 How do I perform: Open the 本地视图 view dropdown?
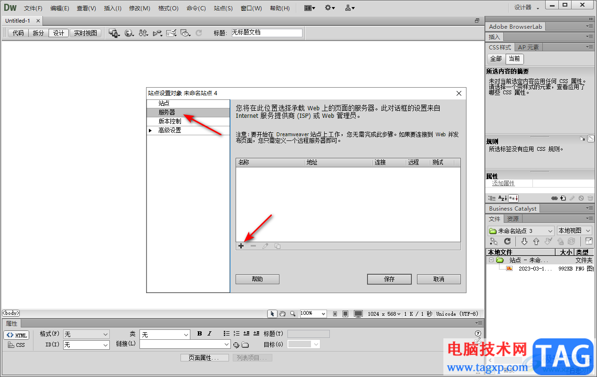[x=574, y=231]
